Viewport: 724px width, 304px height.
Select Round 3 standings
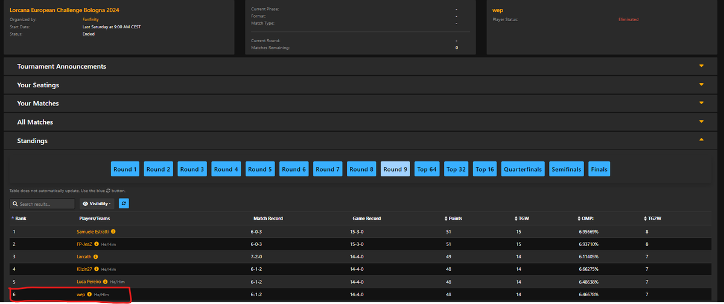pos(192,169)
